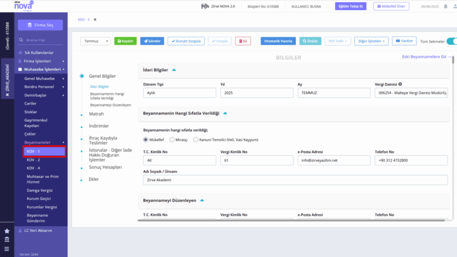
Task: Click the Arama Yap search field
Action: (x=41, y=40)
